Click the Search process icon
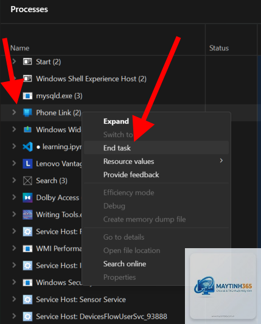The width and height of the screenshot is (261, 324). [x=27, y=181]
